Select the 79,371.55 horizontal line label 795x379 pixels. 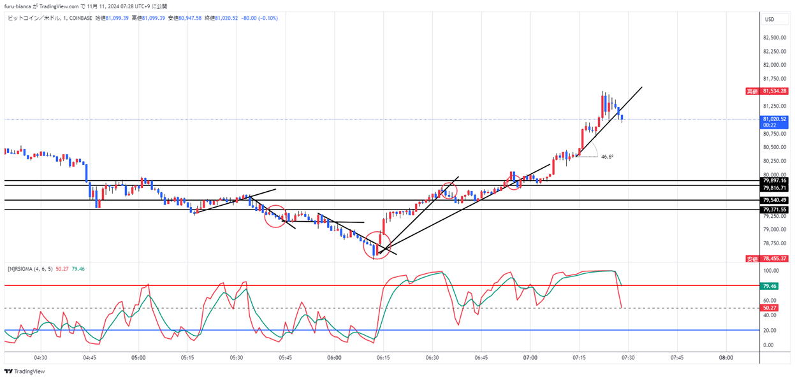tap(775, 210)
